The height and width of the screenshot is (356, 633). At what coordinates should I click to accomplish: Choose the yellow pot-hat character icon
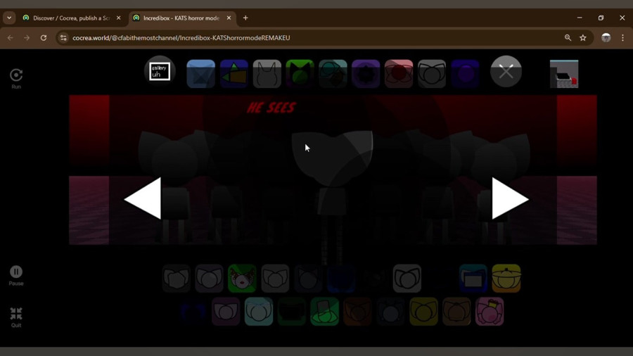tap(506, 279)
